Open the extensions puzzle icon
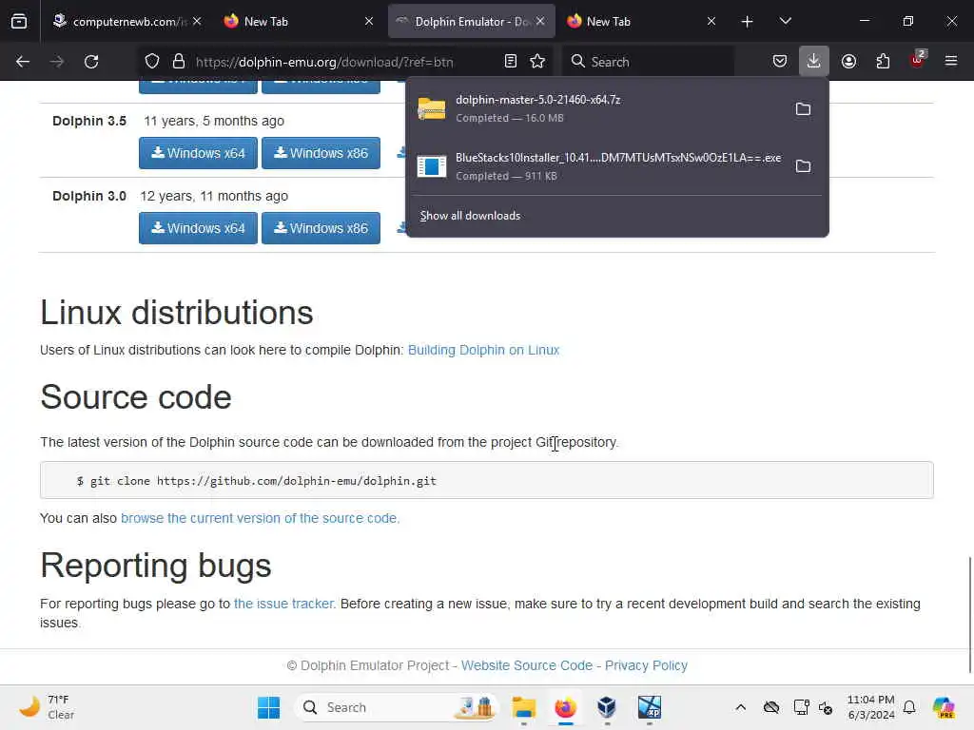 click(x=883, y=62)
